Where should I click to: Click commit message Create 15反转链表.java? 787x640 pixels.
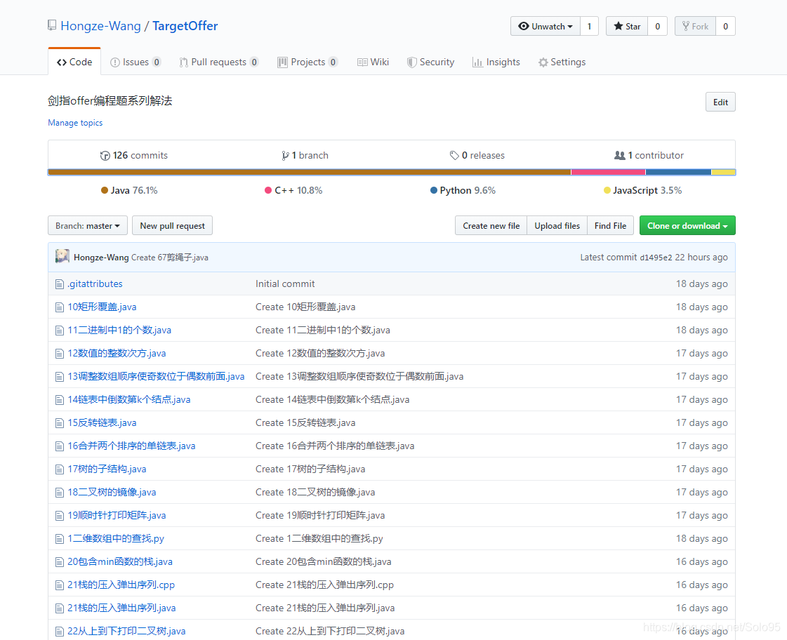[x=305, y=423]
